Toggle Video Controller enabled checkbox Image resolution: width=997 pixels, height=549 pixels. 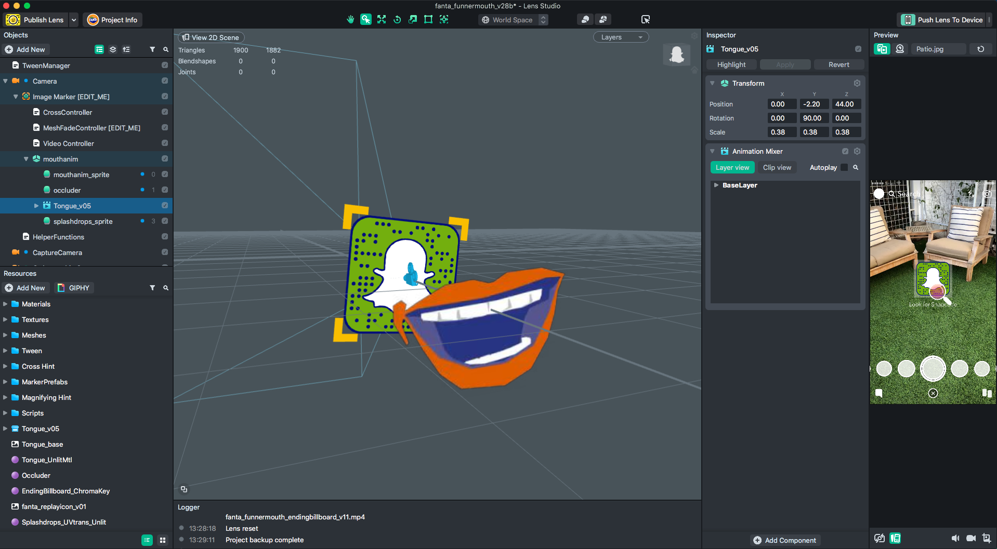[x=165, y=143]
